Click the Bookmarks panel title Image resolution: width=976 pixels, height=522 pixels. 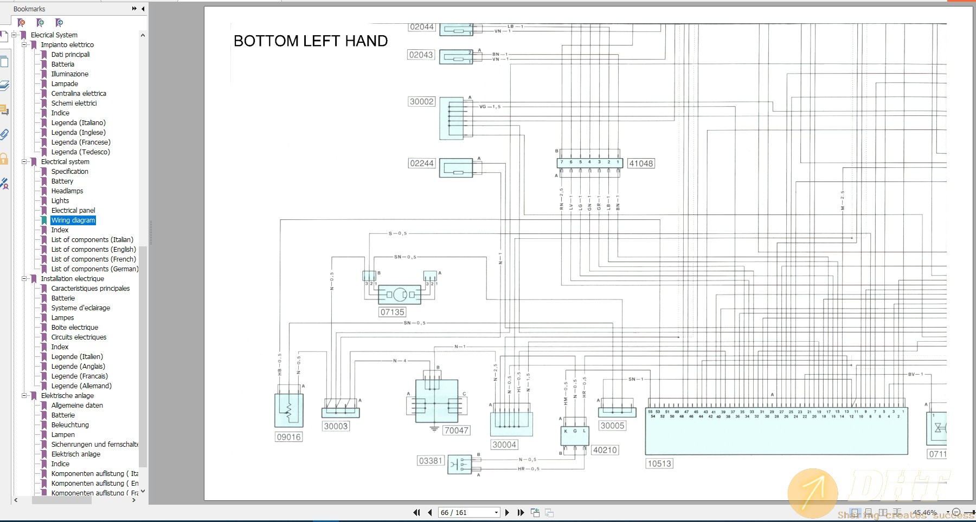[x=29, y=9]
